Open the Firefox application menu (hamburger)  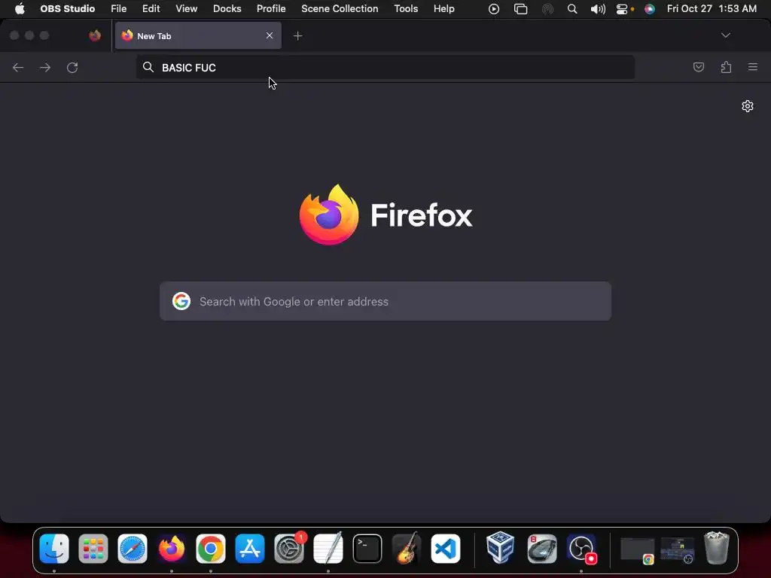(x=753, y=67)
